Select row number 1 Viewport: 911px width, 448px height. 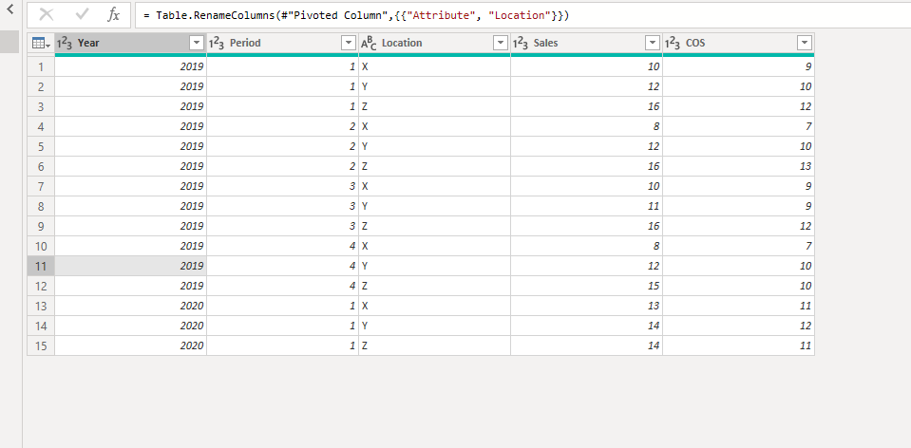pos(41,66)
